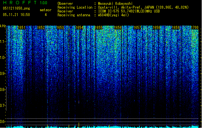The width and height of the screenshot is (202, 128).
Task: Click the 1651 time marker
Action: point(22,28)
